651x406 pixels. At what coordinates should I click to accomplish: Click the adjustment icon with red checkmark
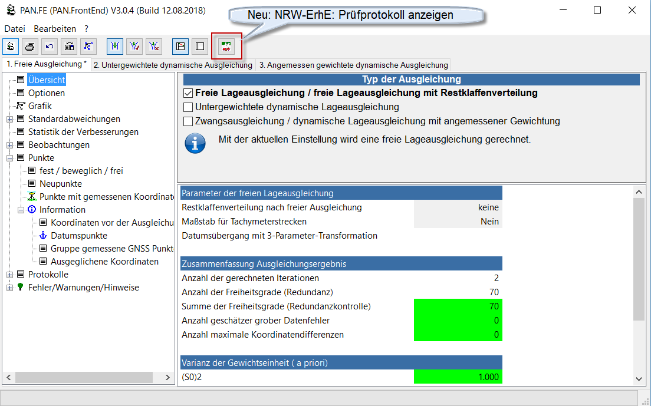[x=134, y=46]
